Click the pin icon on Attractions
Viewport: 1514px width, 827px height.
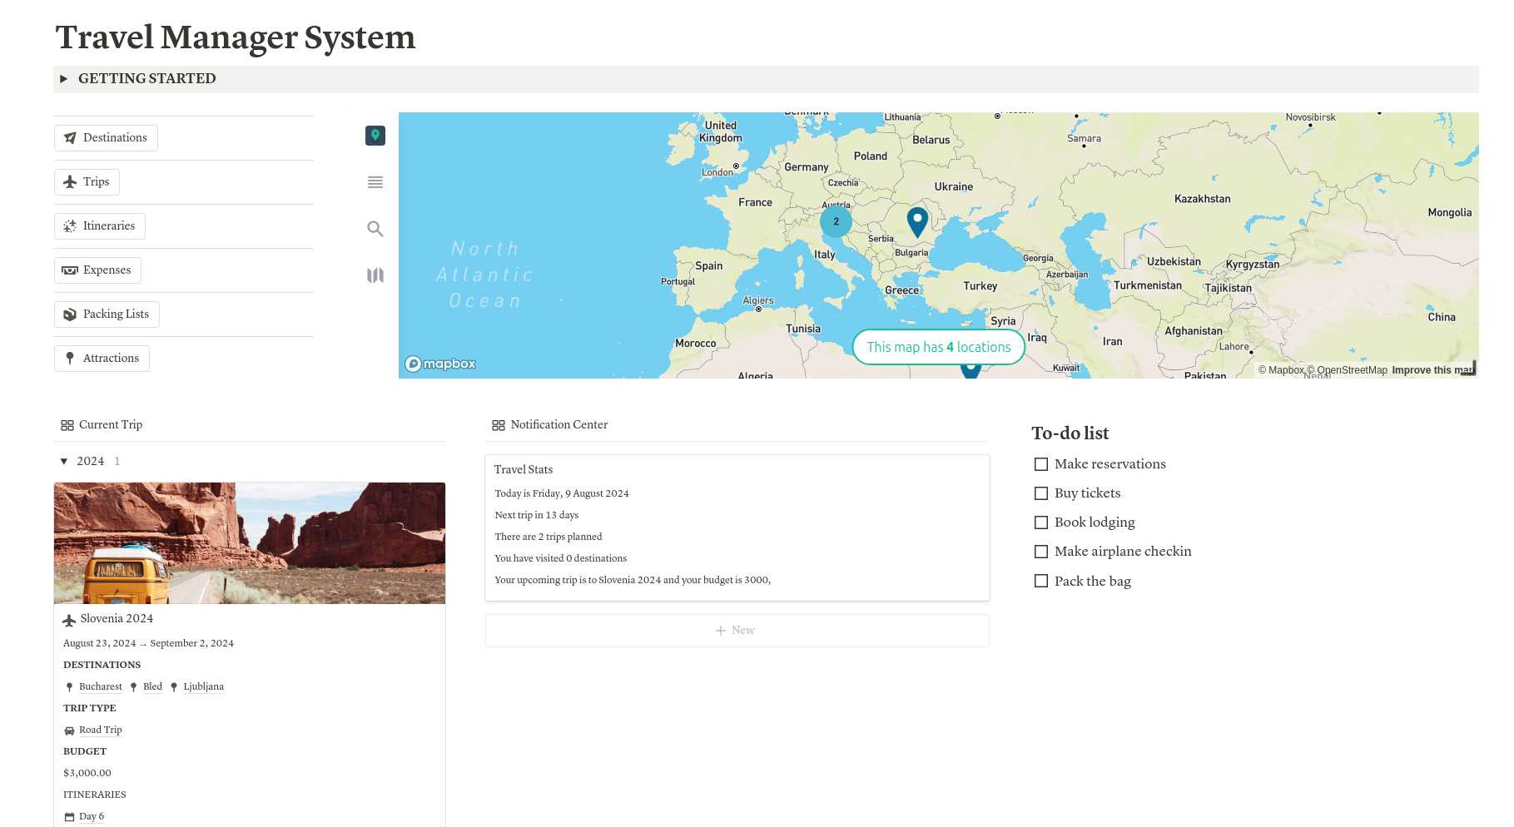tap(70, 359)
